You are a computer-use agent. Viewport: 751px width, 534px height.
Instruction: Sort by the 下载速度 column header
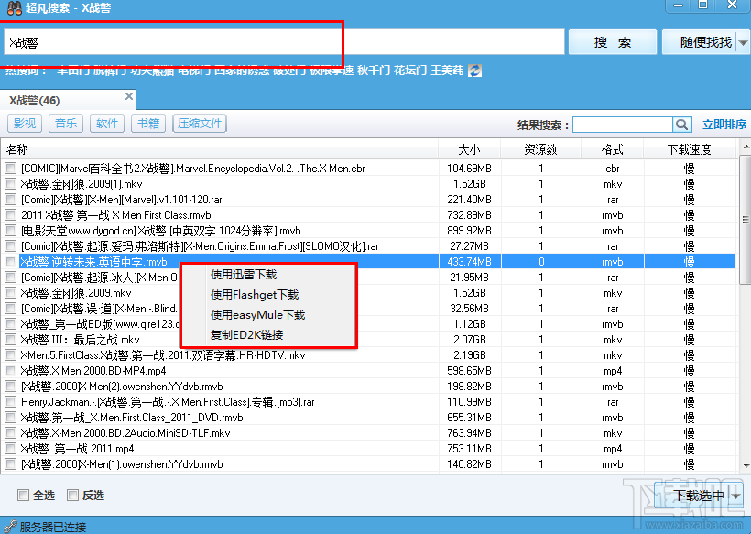690,149
